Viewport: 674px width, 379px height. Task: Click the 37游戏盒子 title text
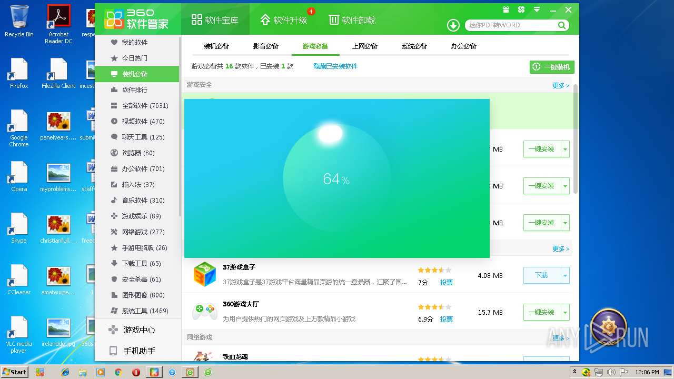239,267
